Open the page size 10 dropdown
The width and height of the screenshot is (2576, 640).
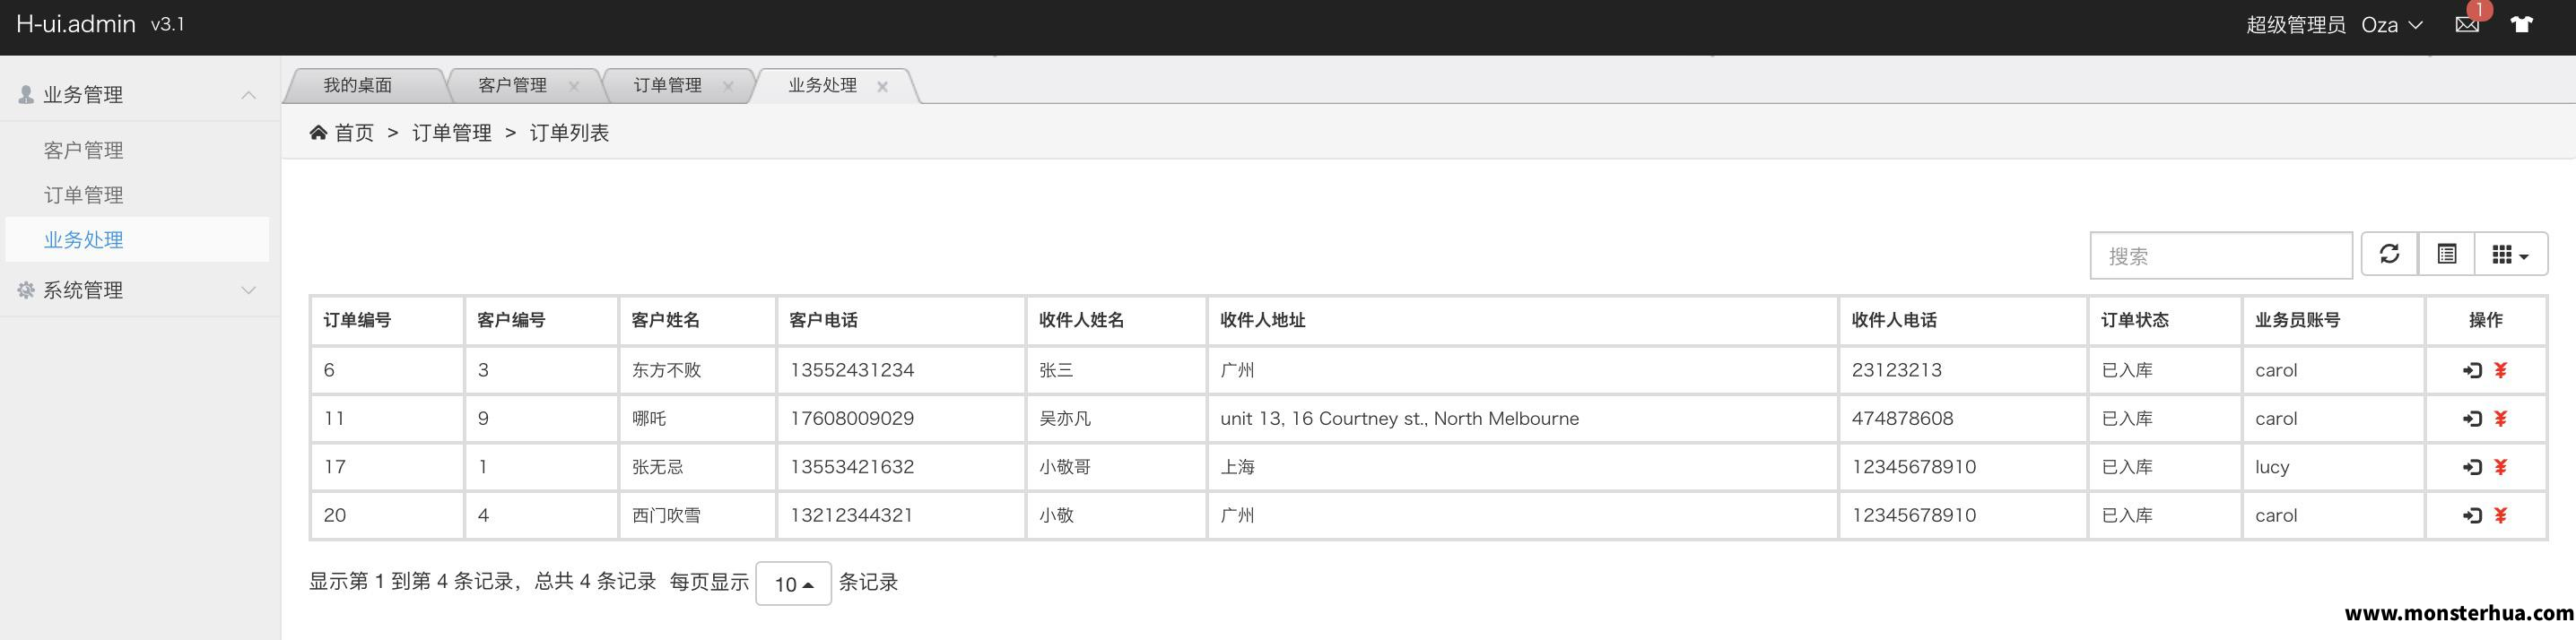[x=793, y=584]
